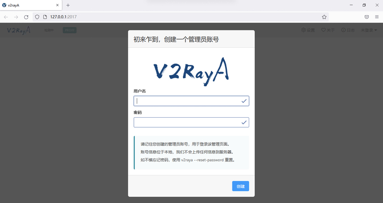Open the Firefox hamburger menu
The height and width of the screenshot is (203, 383).
(377, 17)
